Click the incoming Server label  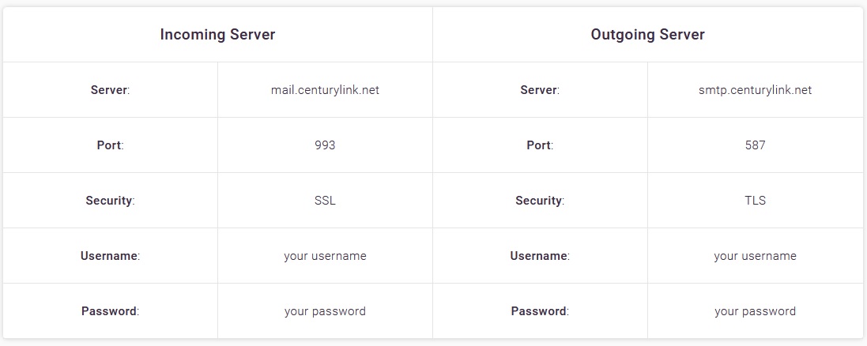tap(110, 90)
